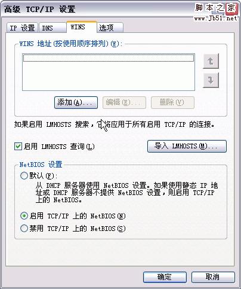Image resolution: width=241 pixels, height=289 pixels.
Task: Click the 添加(A)... button
Action: 76,102
